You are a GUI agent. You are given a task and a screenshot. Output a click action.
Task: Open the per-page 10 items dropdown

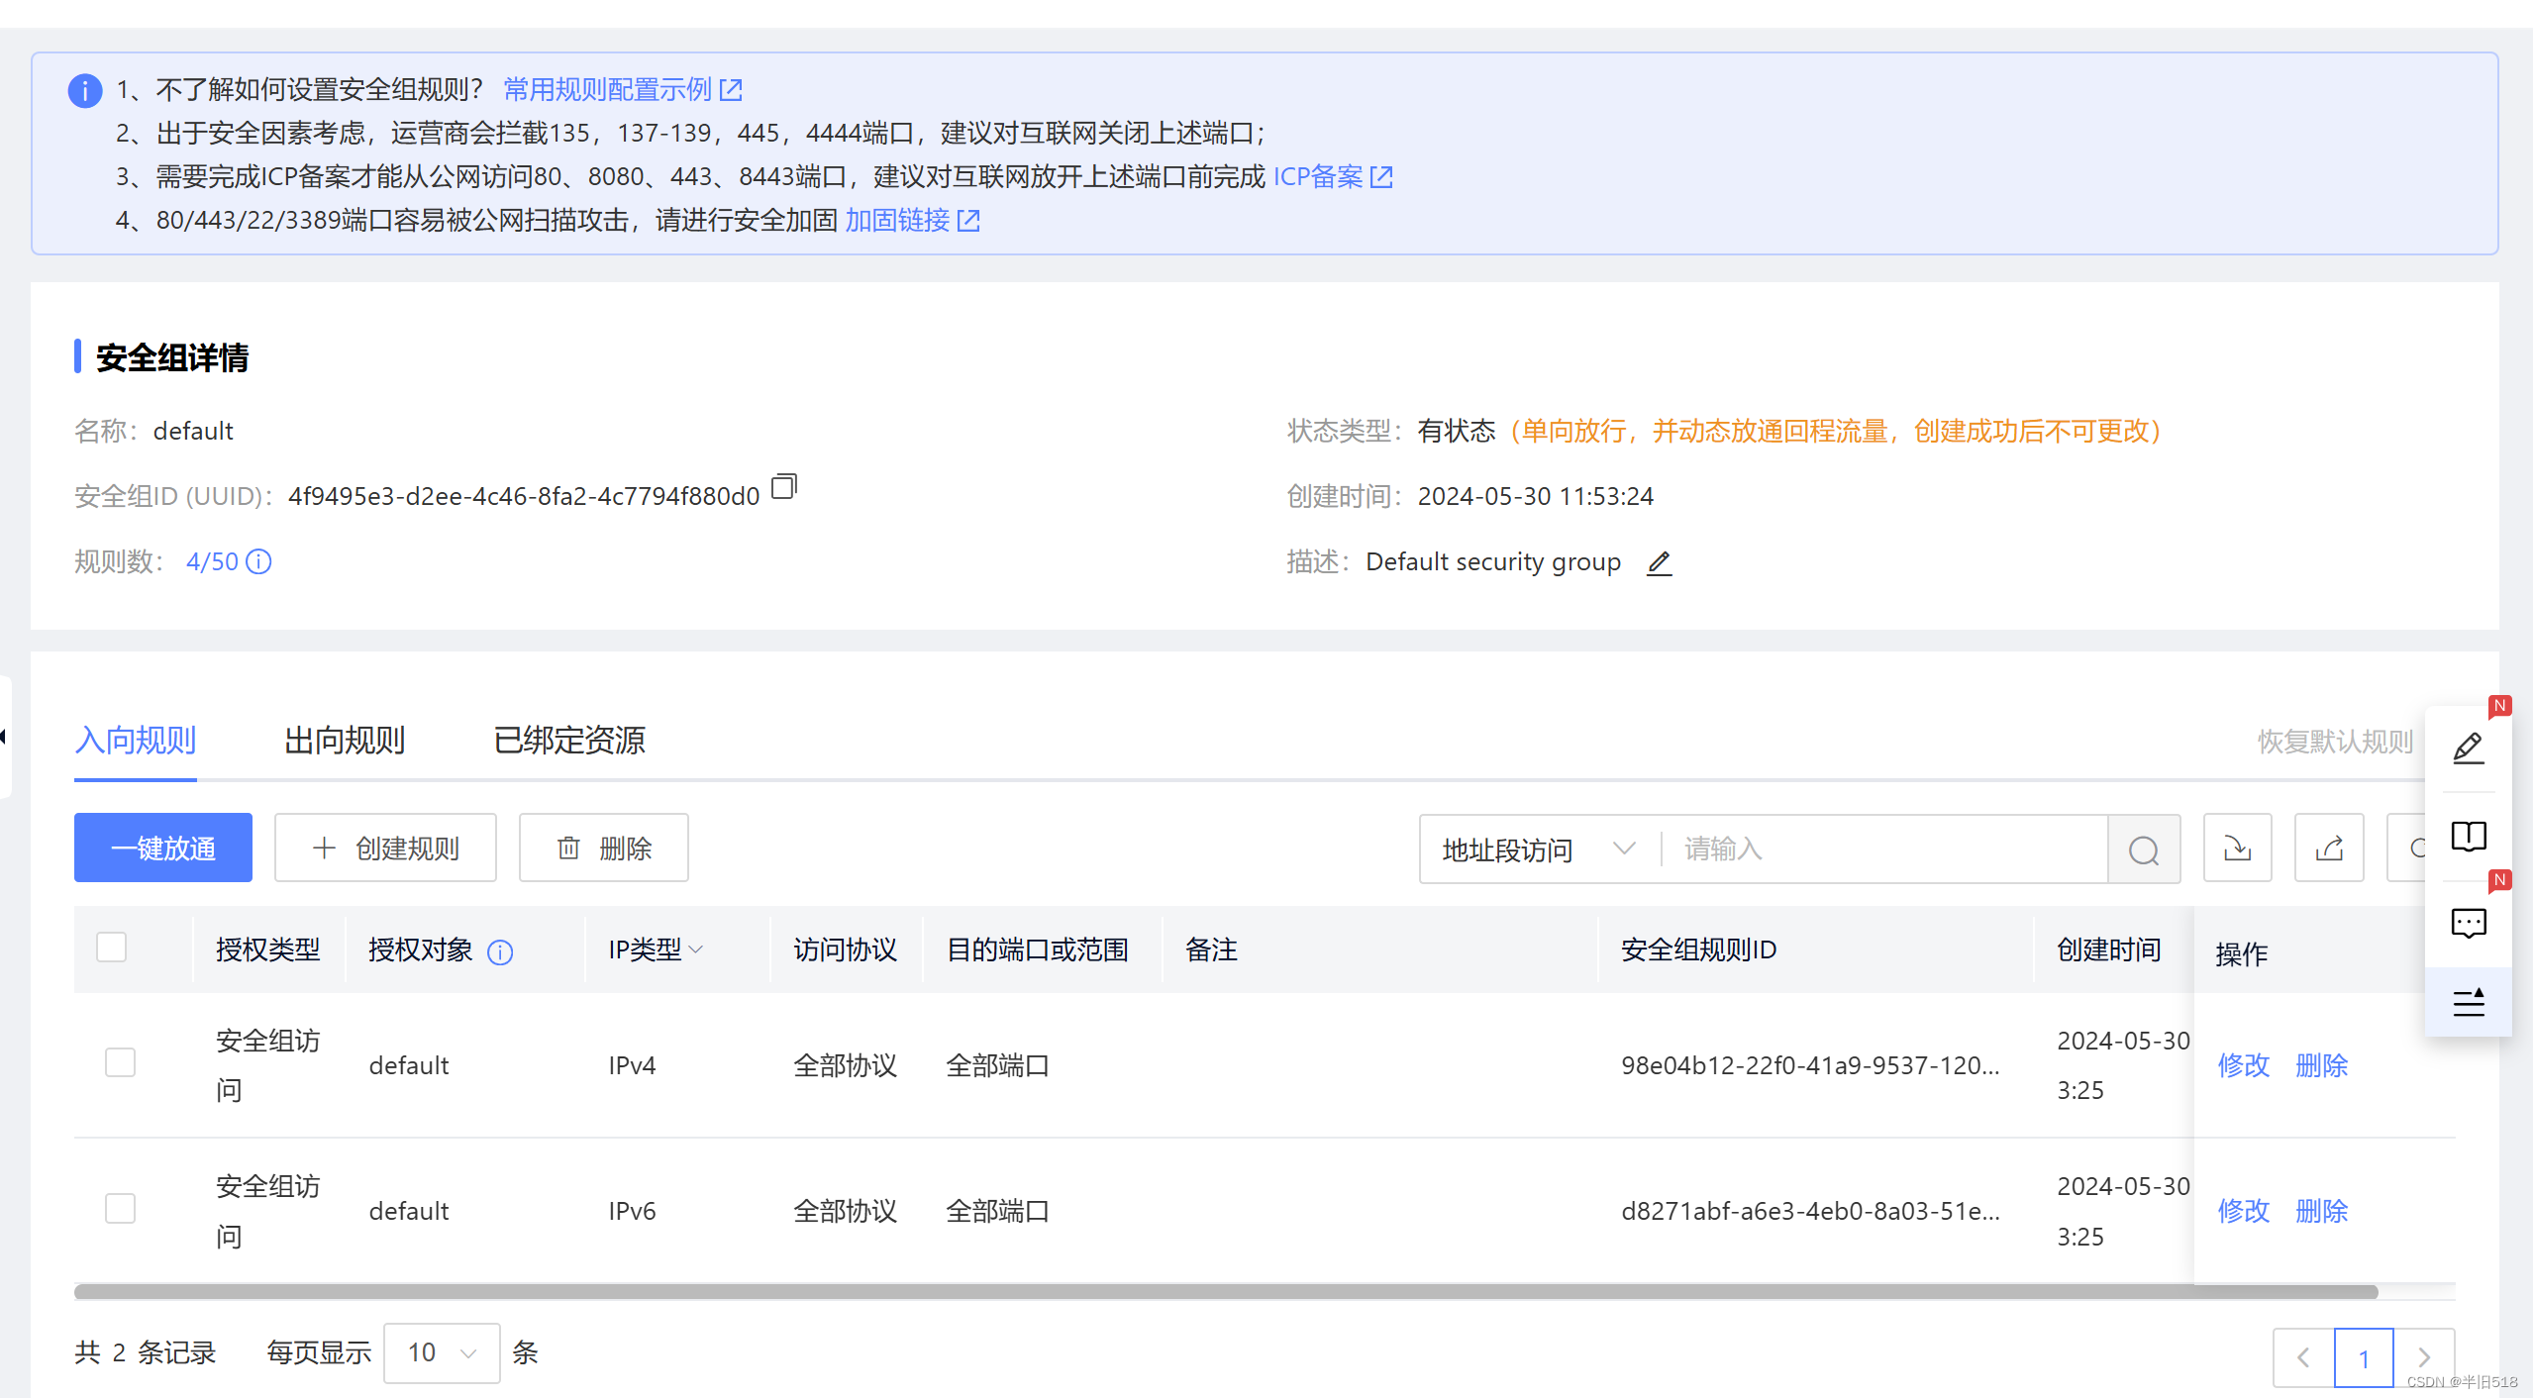[x=442, y=1352]
